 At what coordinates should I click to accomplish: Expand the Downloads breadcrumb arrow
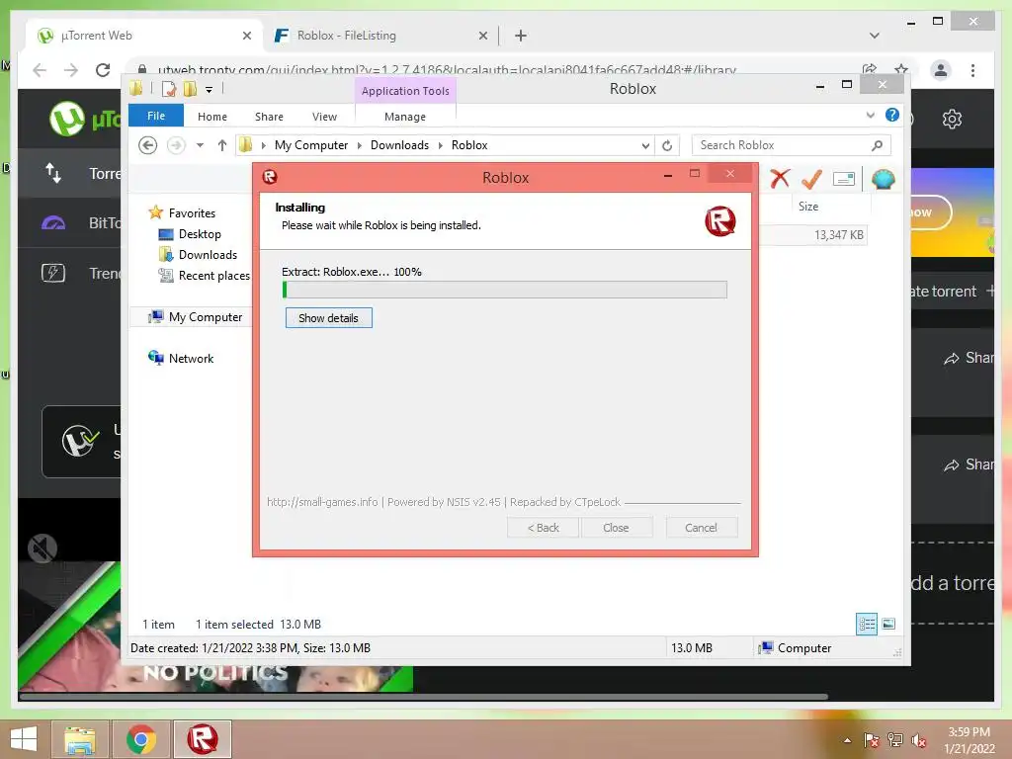440,145
